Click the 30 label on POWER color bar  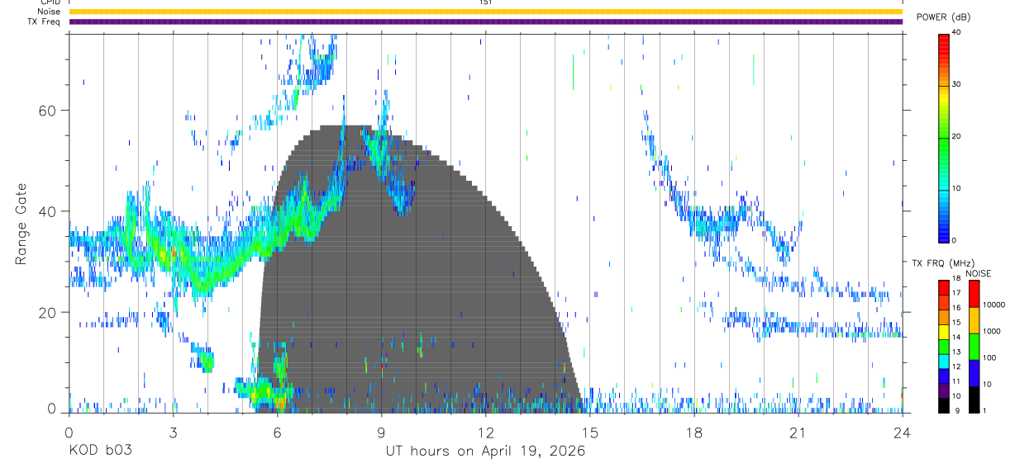point(956,85)
